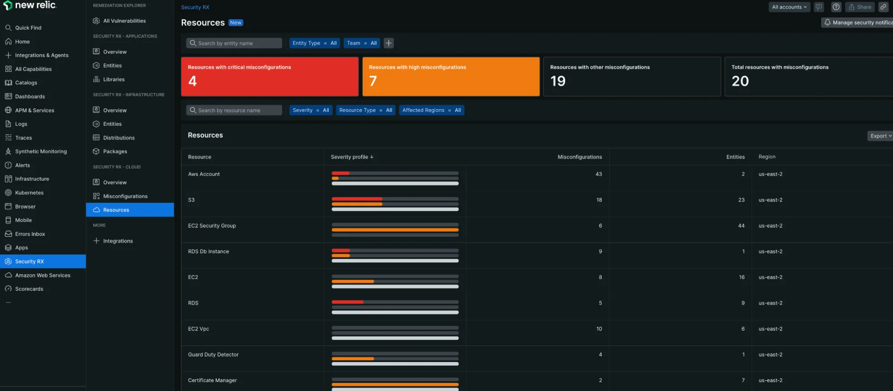Open Errors Inbox in sidebar
Image resolution: width=893 pixels, height=391 pixels.
(30, 234)
